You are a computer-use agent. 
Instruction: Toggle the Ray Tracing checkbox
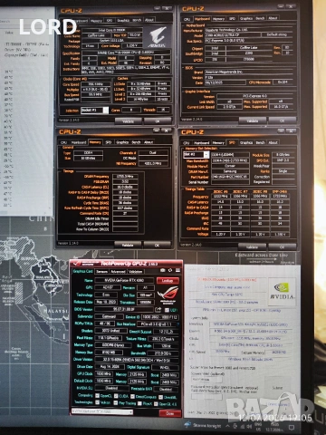(116, 402)
